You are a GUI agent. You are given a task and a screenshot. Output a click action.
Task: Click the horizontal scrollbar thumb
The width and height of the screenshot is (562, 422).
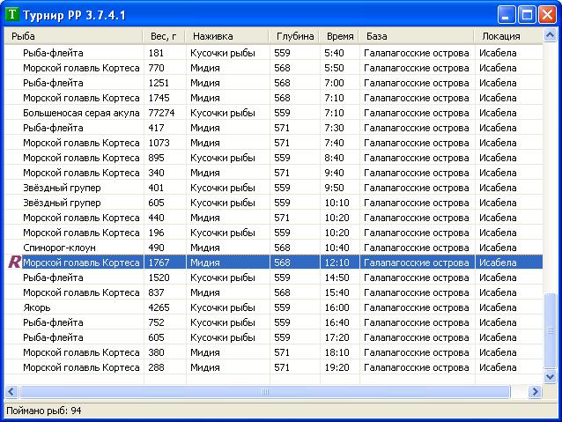[x=265, y=391]
